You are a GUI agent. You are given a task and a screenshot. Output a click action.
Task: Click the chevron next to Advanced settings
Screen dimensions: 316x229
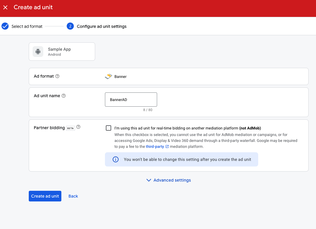(149, 180)
